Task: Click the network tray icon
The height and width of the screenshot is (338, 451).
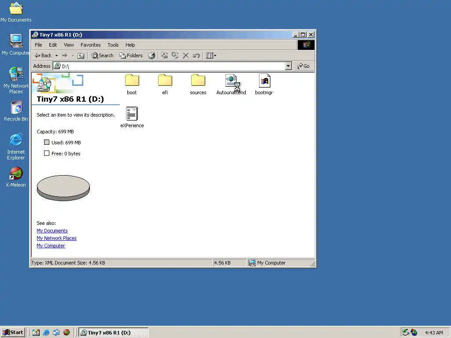Action: click(406, 332)
